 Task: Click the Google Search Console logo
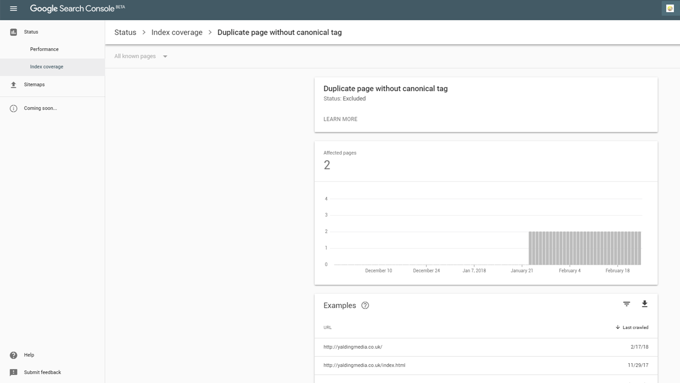[77, 9]
